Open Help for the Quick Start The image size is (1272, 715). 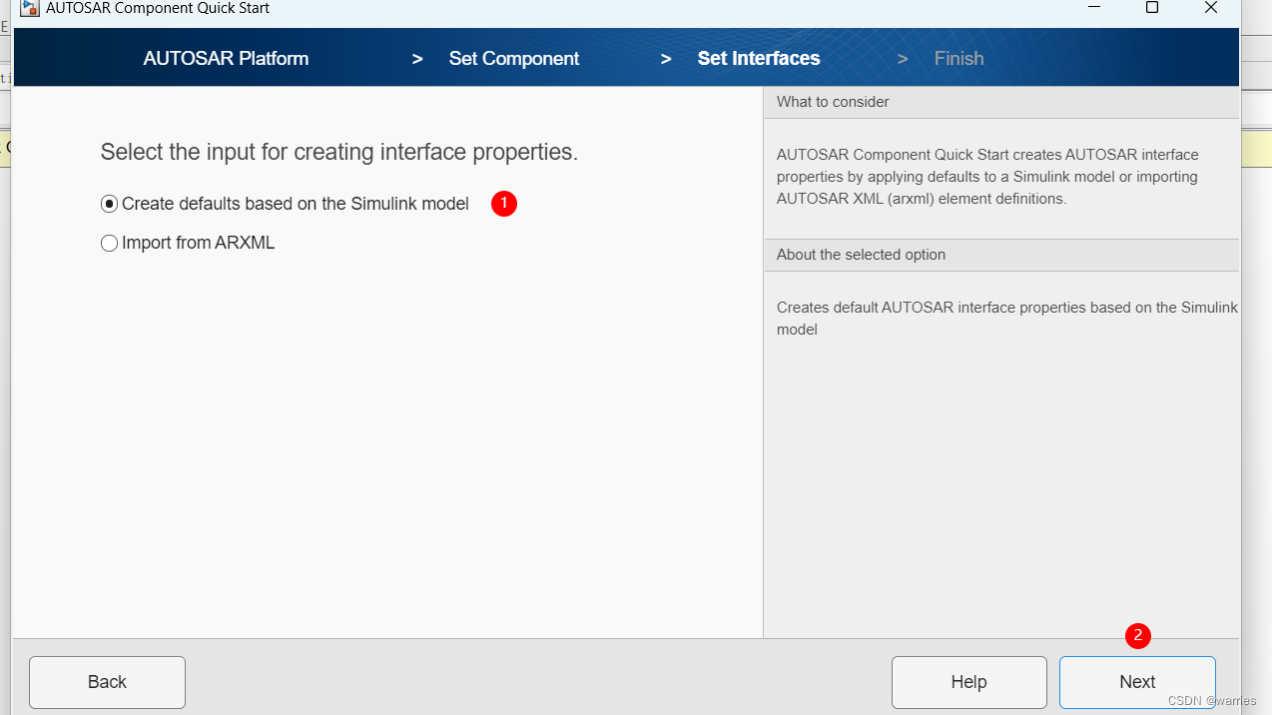point(968,682)
